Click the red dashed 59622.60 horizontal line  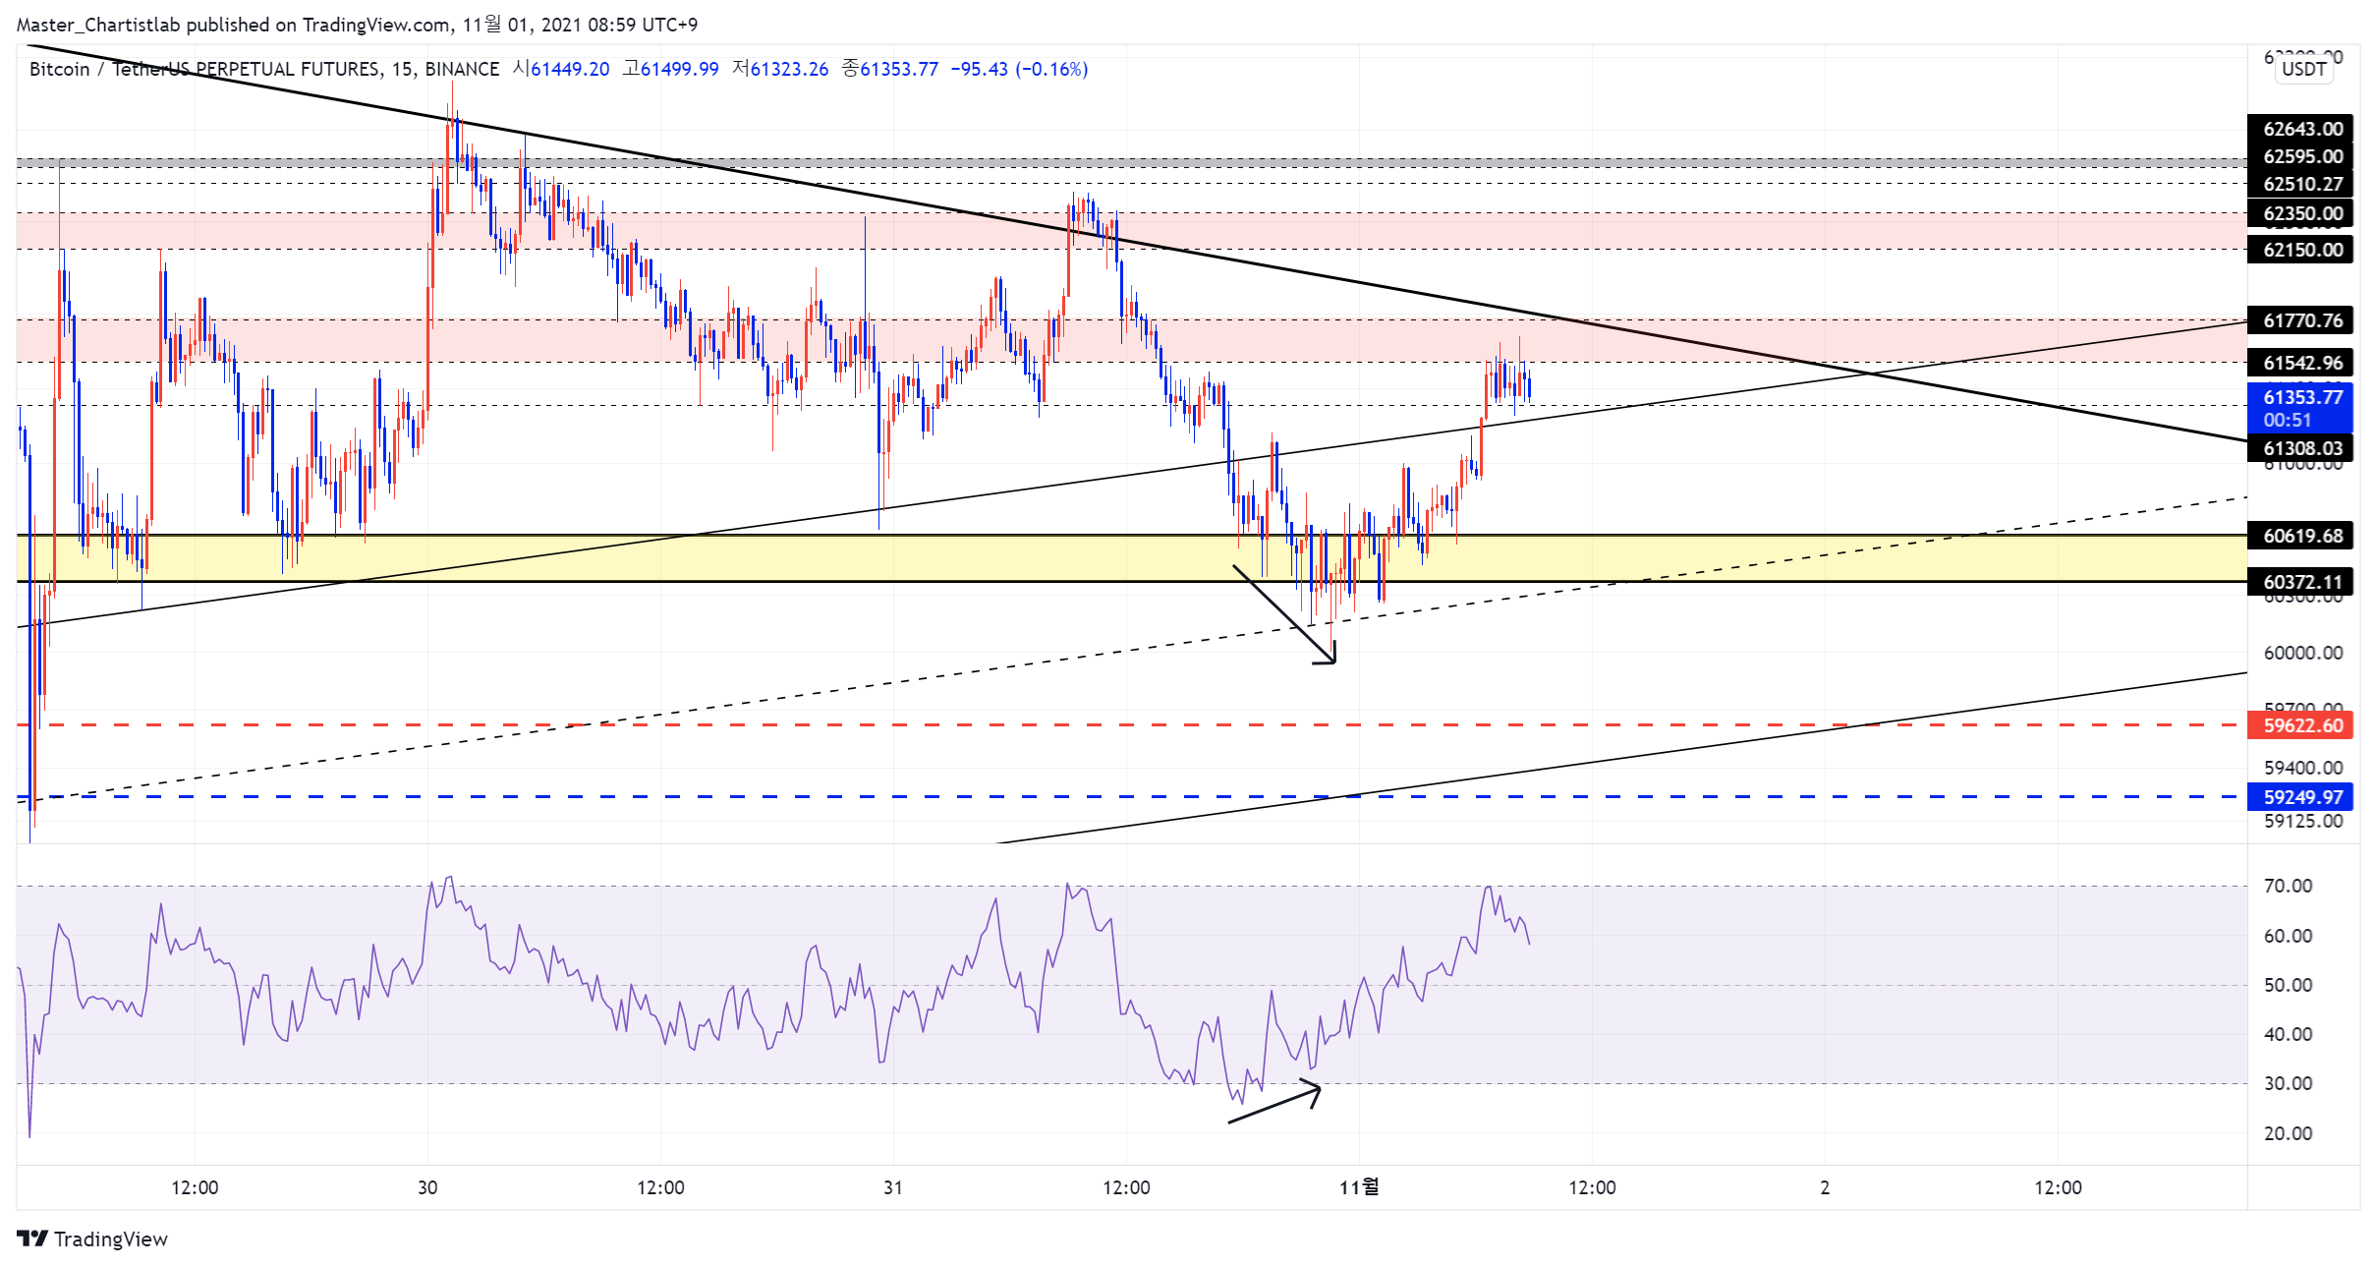1132,725
